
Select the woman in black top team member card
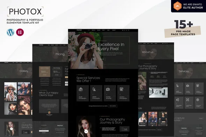pos(163,119)
